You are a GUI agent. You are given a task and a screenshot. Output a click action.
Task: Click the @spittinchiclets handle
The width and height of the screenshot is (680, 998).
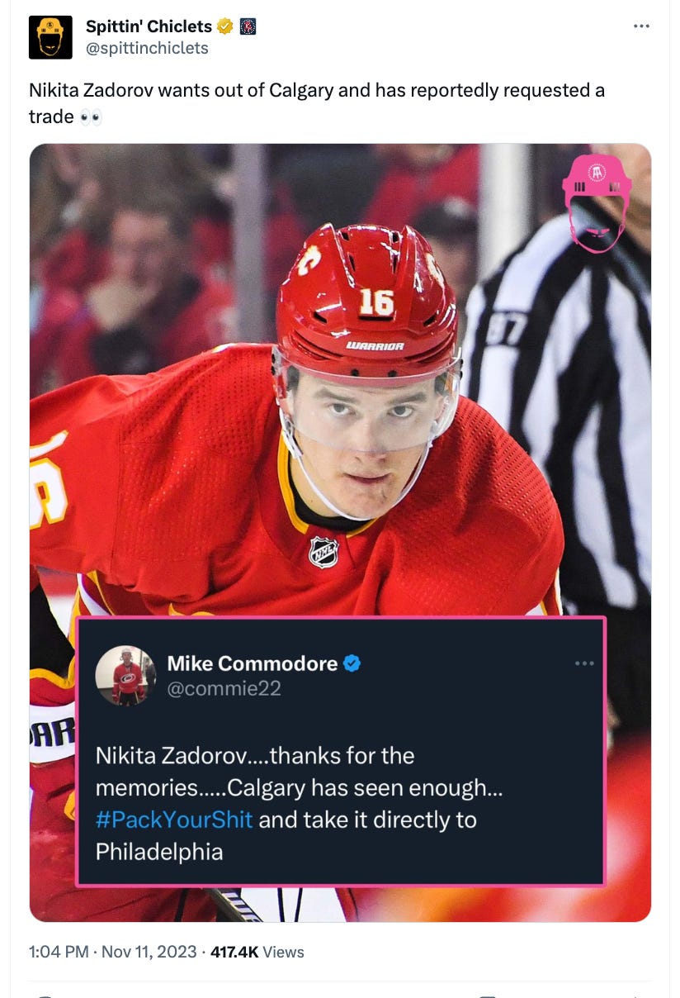(x=148, y=48)
